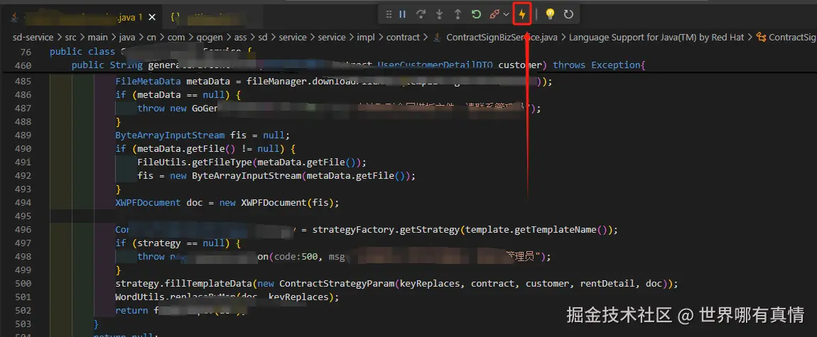
Task: Click the curly braces icon on second tab
Action: tap(176, 17)
